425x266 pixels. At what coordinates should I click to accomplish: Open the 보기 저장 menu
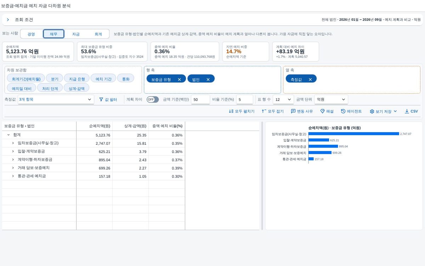[x=384, y=111]
